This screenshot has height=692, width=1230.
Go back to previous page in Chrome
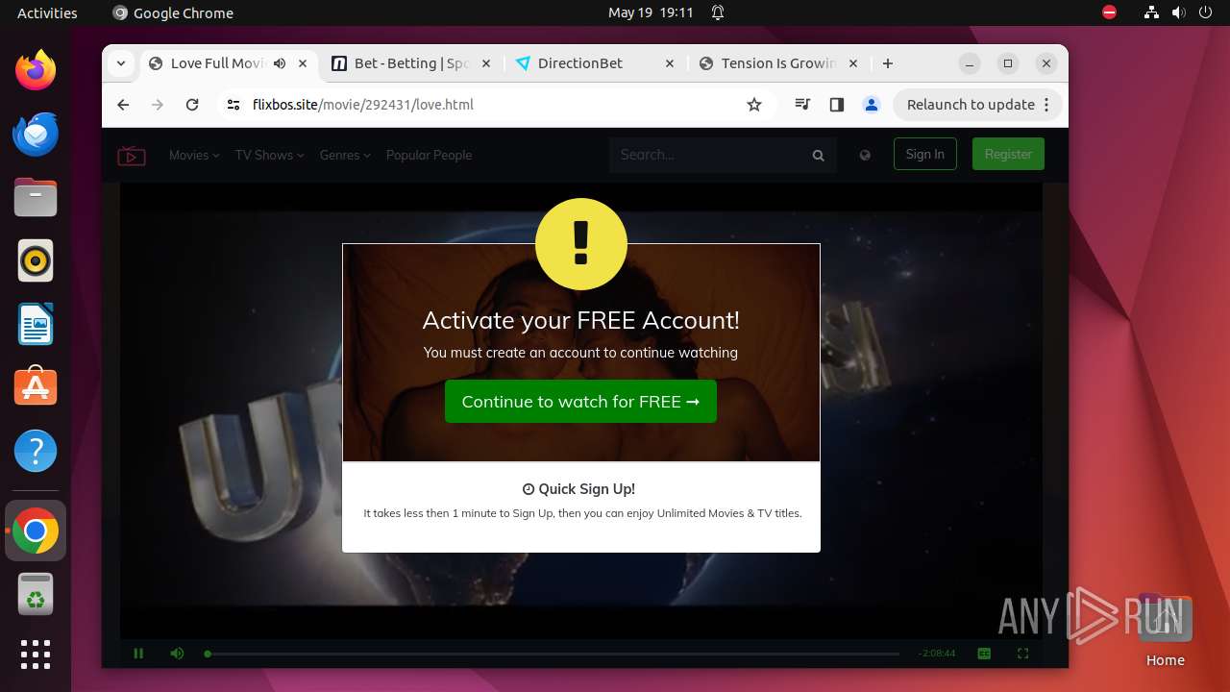tap(123, 105)
